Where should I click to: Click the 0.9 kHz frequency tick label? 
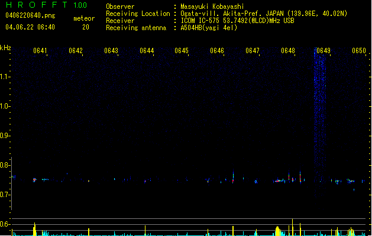click(5, 136)
